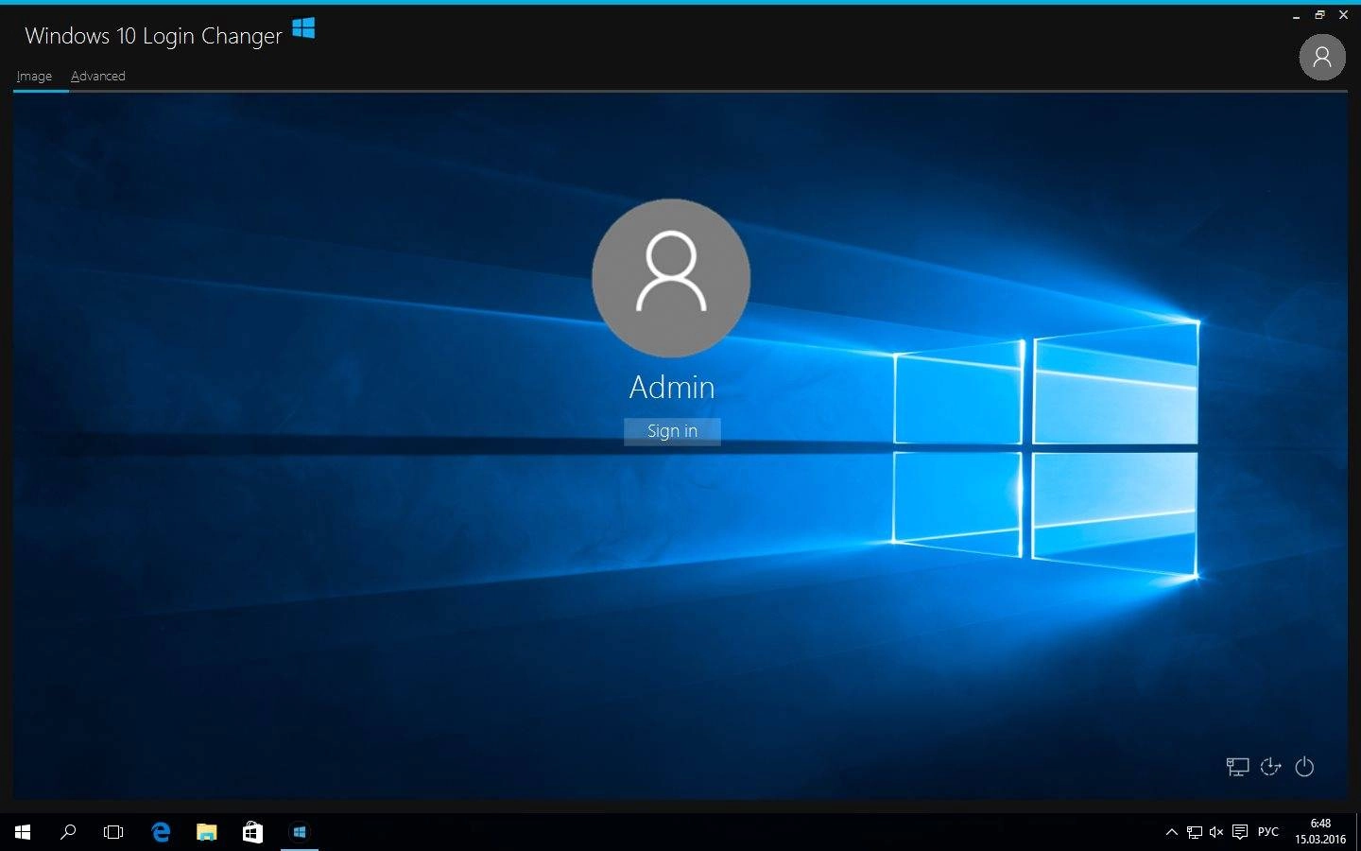Click the tray network status icon

tap(1195, 832)
